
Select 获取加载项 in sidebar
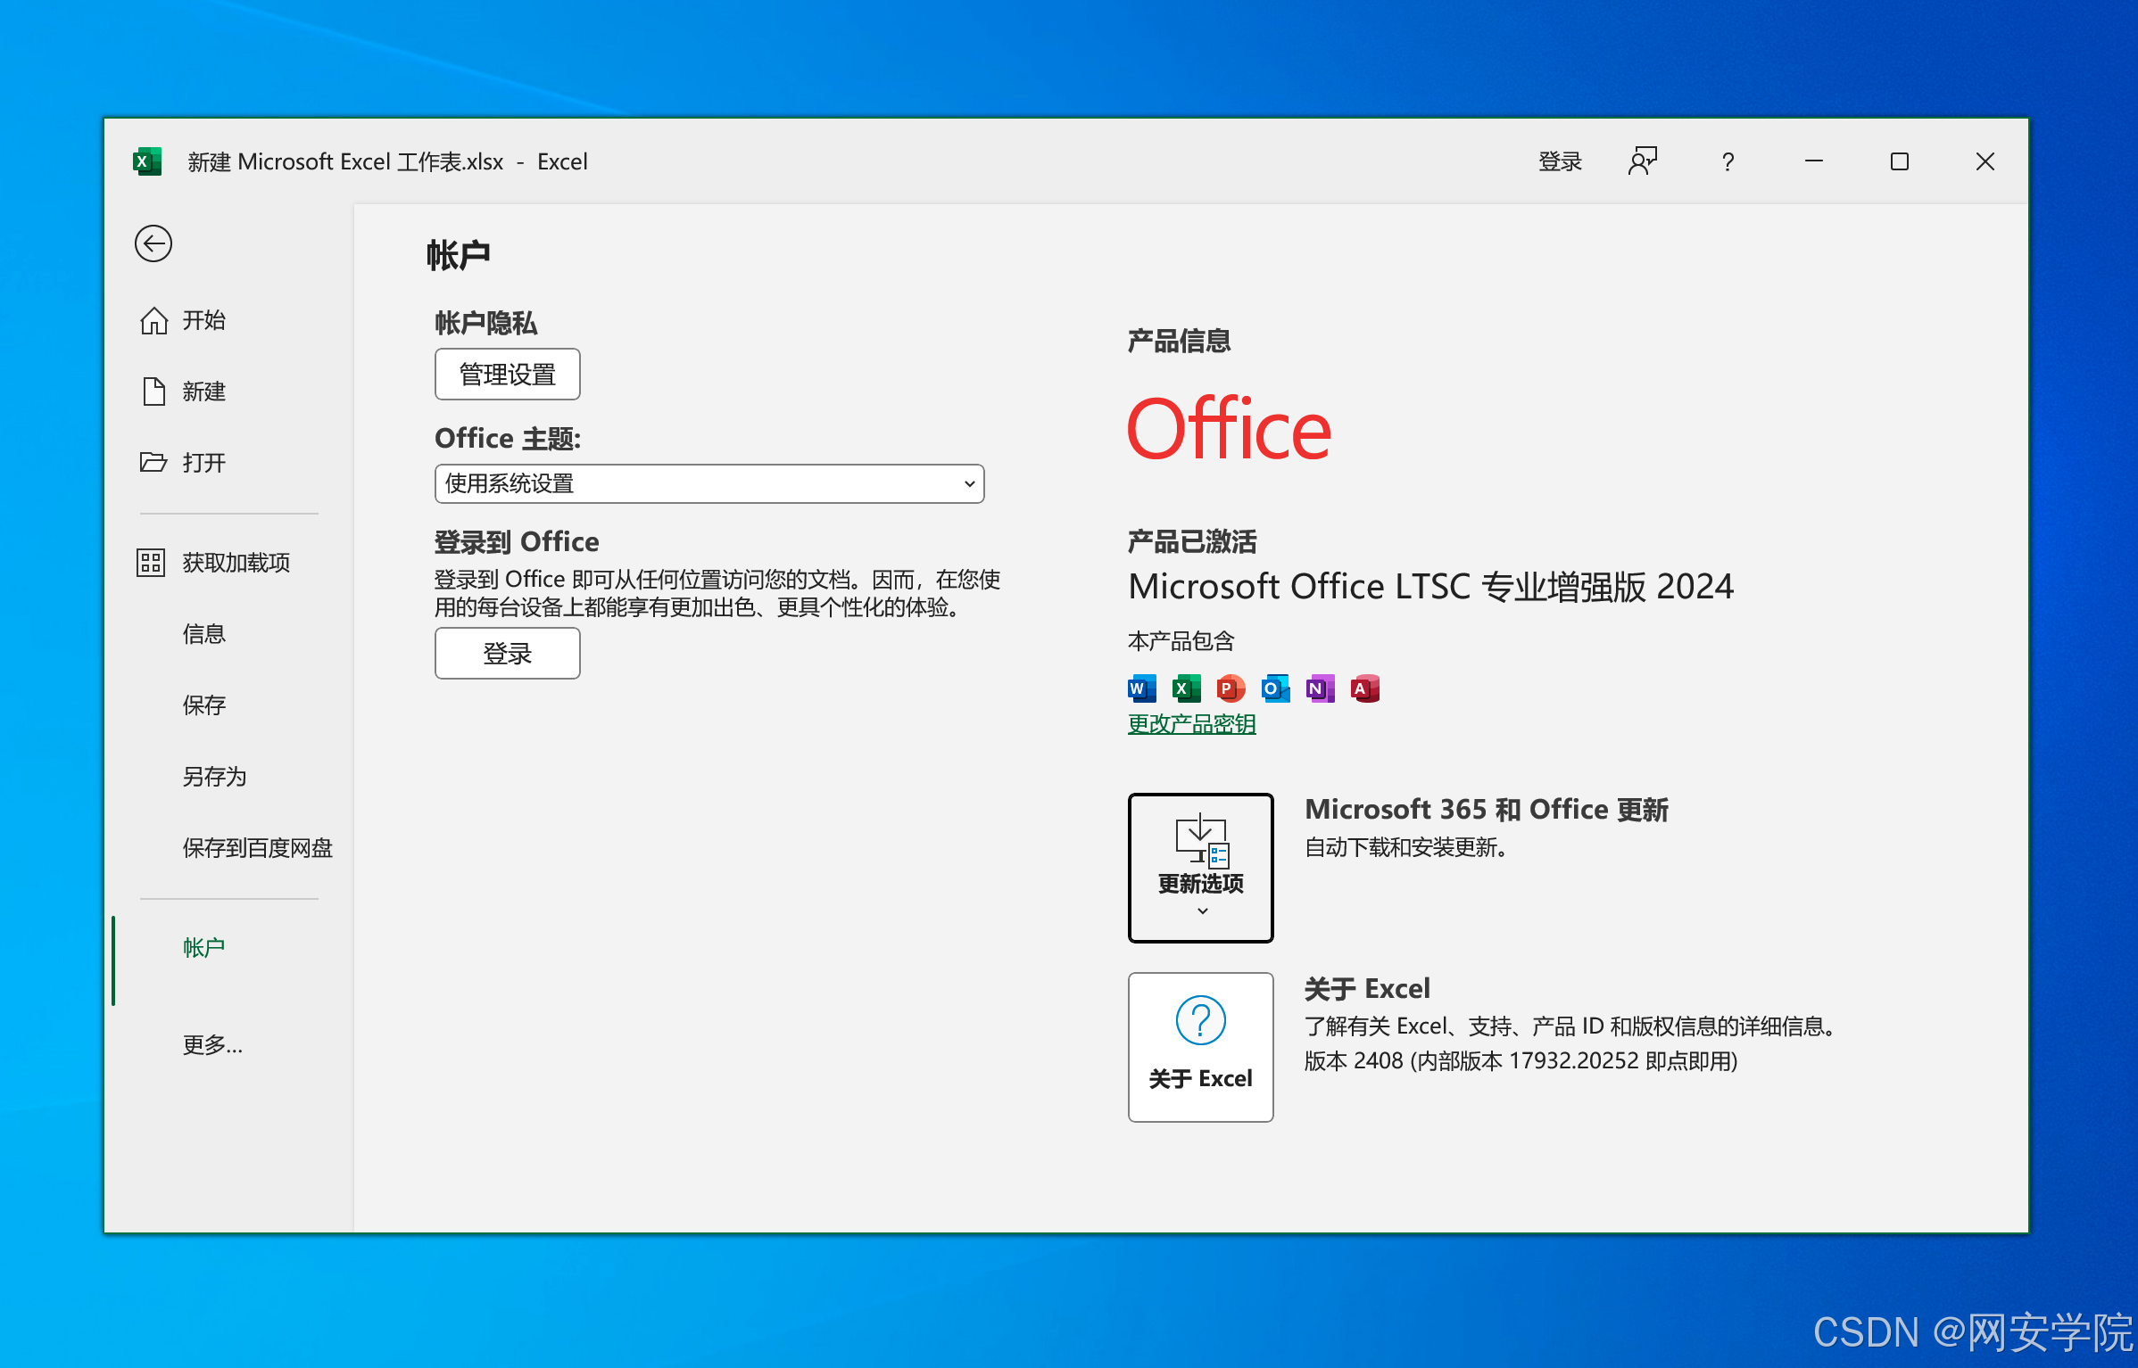pos(236,563)
